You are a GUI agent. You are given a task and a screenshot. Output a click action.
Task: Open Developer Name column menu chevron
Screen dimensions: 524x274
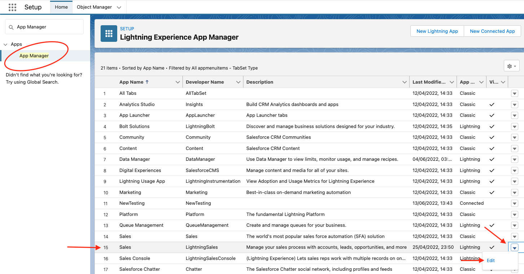pos(238,82)
